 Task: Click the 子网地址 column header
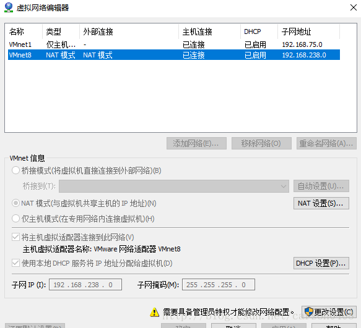tap(308, 32)
